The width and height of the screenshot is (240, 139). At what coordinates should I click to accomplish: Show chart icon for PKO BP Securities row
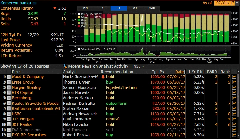(x=234, y=135)
